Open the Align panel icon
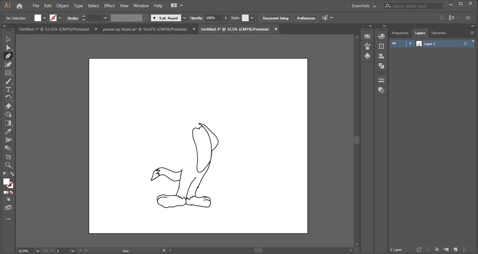 pos(381,56)
